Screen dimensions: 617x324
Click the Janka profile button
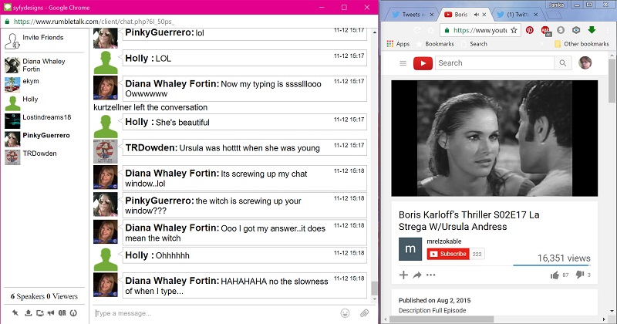pos(557,5)
